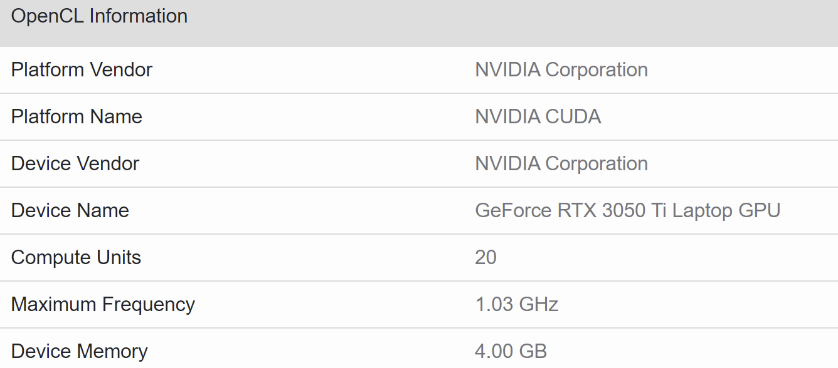The height and width of the screenshot is (368, 838).
Task: Click the OpenCL Information section header
Action: [x=99, y=16]
